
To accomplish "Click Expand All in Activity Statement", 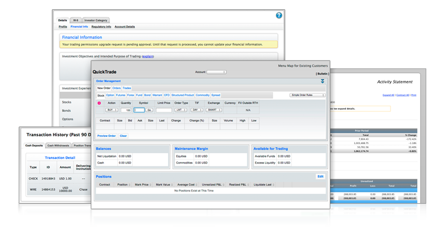I will pos(388,95).
